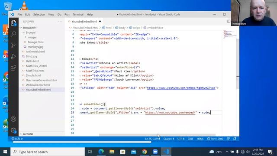This screenshot has height=156, width=277.
Task: Expand the images folder
Action: click(32, 37)
